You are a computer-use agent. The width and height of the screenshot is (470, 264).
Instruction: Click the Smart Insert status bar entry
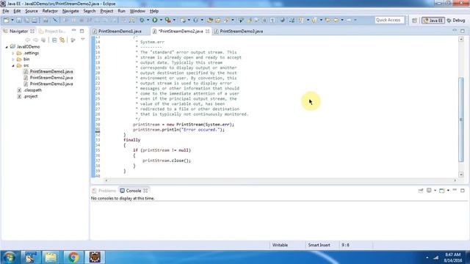(319, 245)
